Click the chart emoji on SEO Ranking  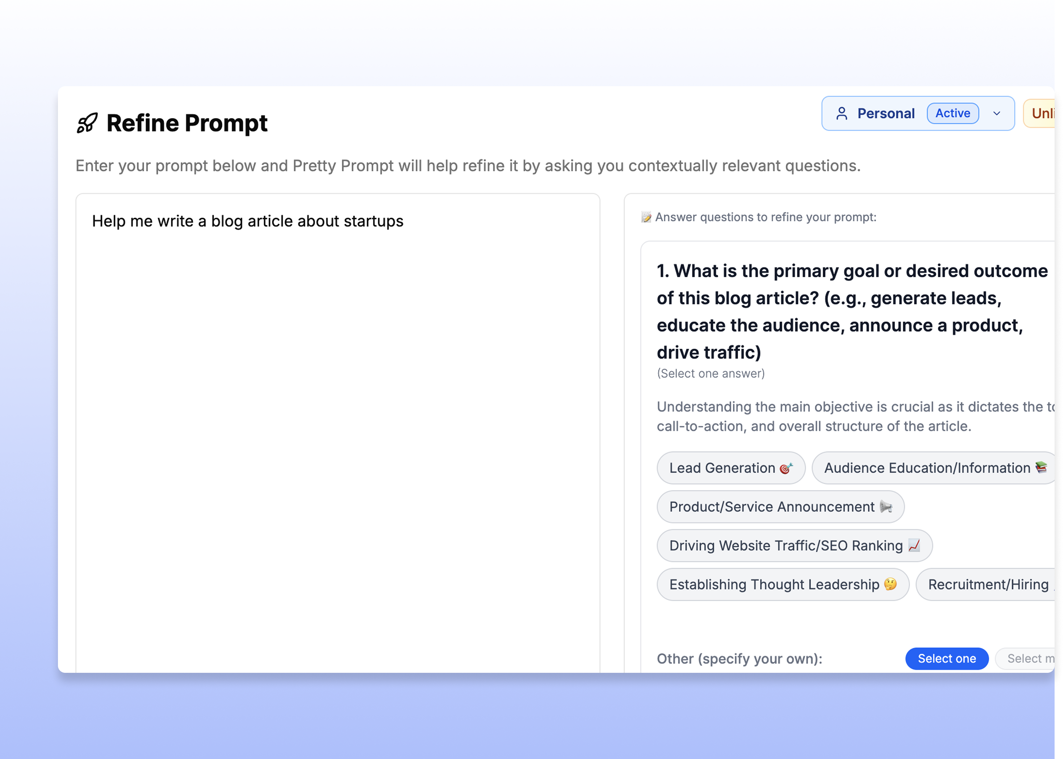pyautogui.click(x=914, y=545)
